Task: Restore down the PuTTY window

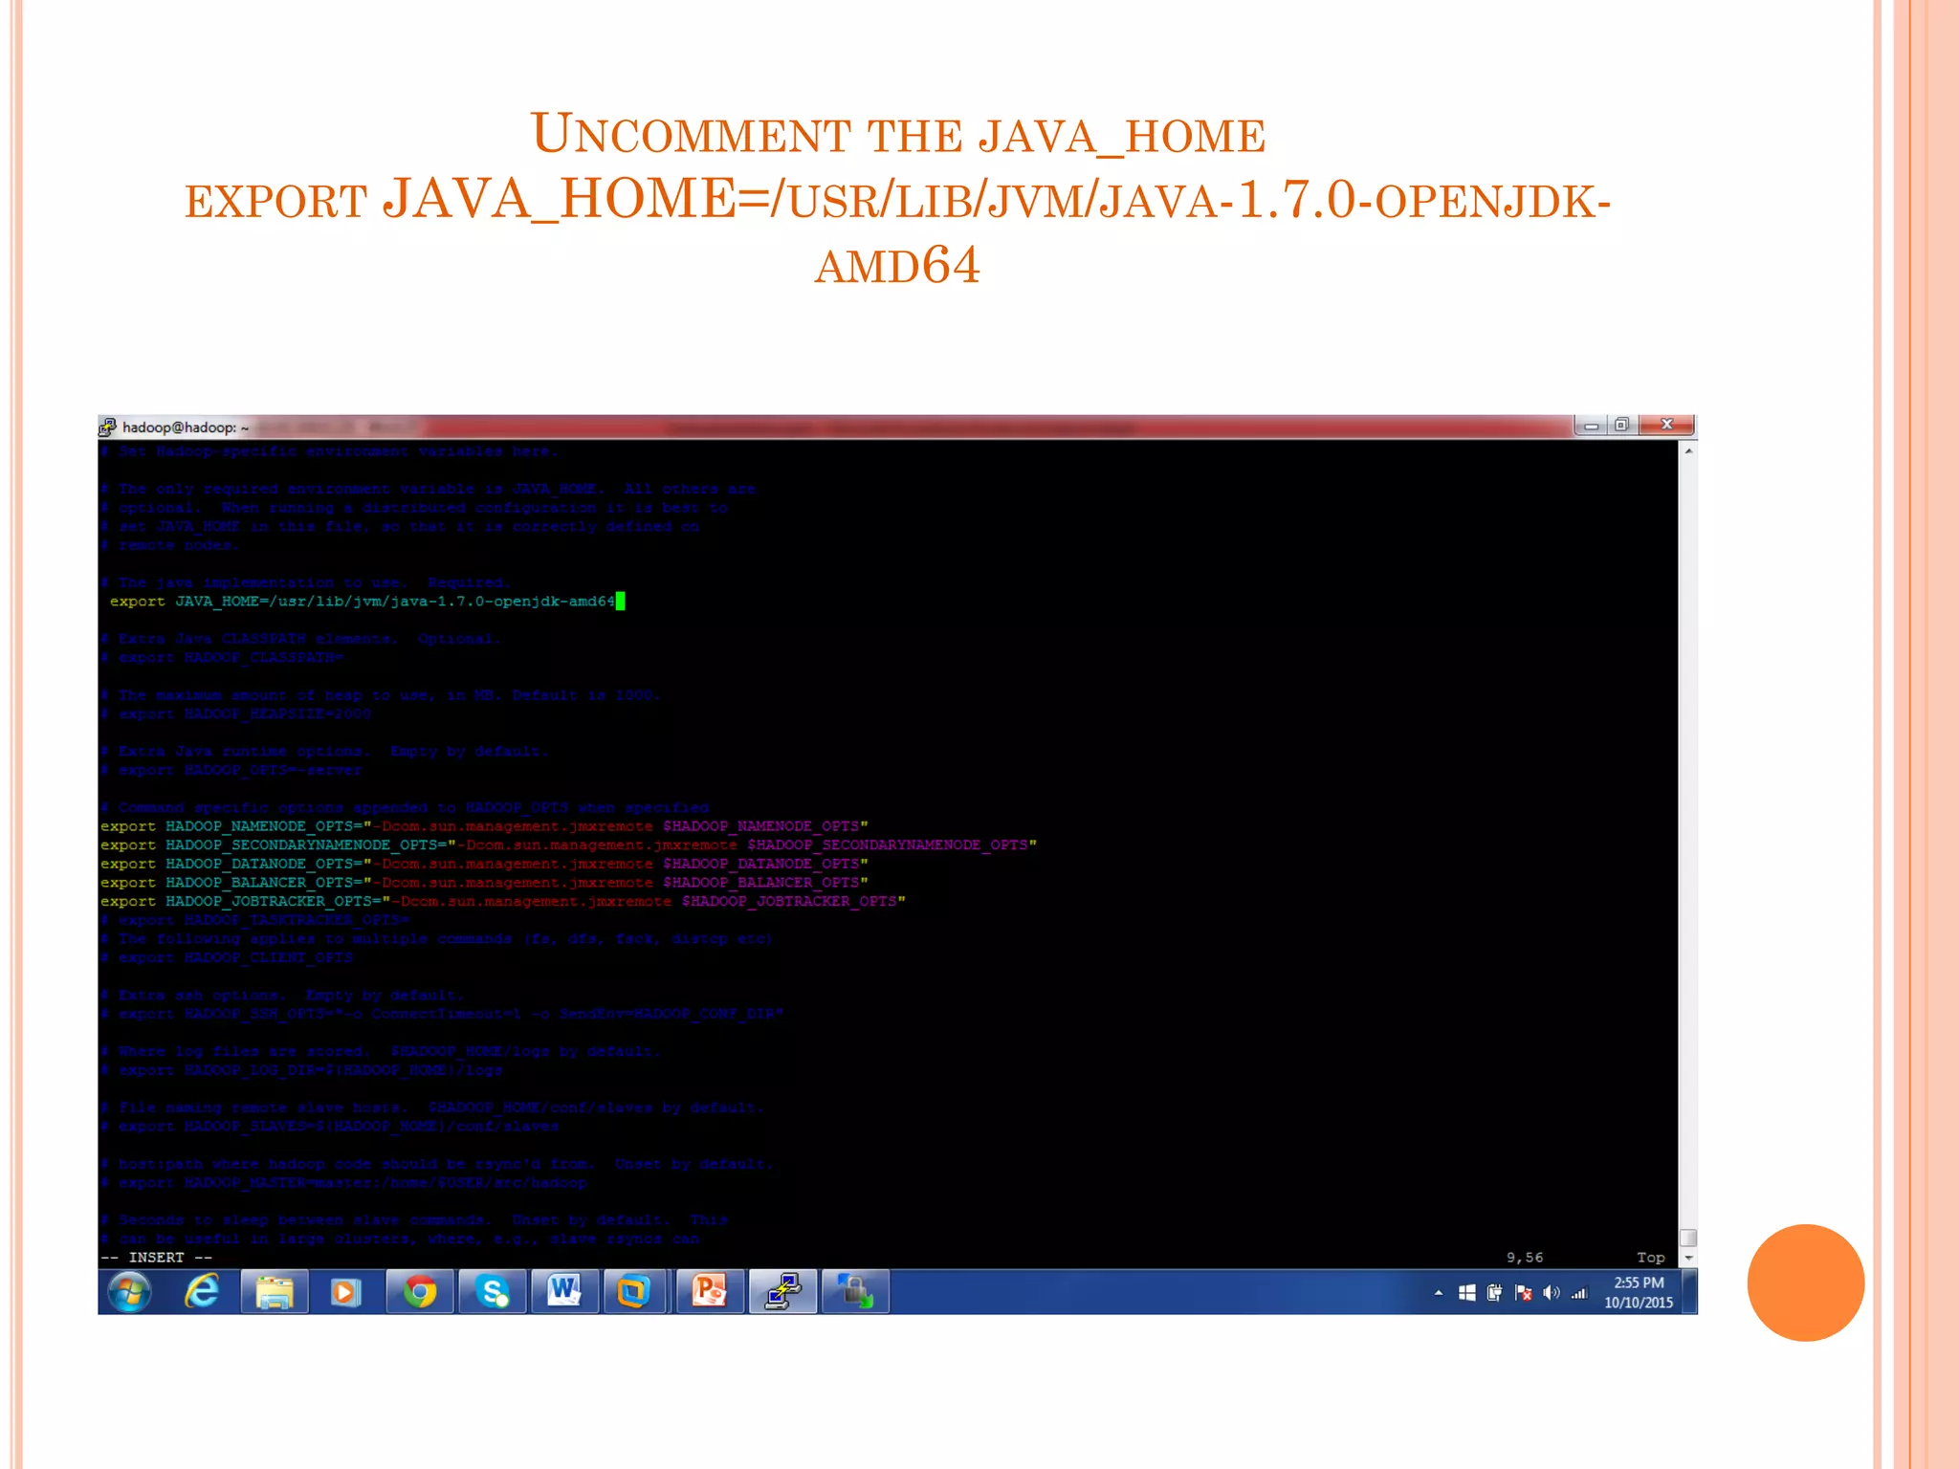Action: tap(1621, 426)
